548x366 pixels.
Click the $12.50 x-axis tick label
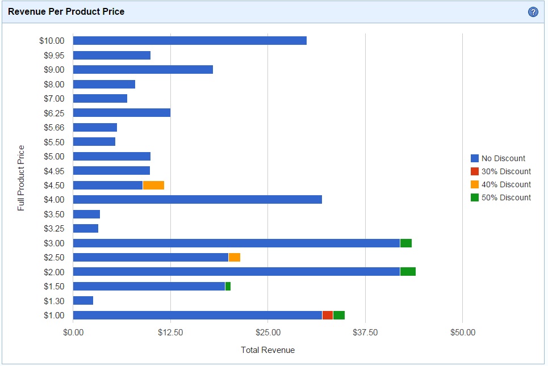170,333
